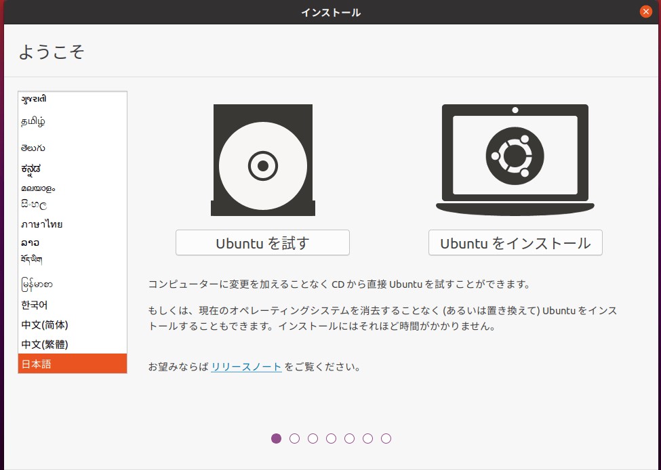The height and width of the screenshot is (470, 661).
Task: Select Thai ภาษาไทย language
Action: coord(73,224)
